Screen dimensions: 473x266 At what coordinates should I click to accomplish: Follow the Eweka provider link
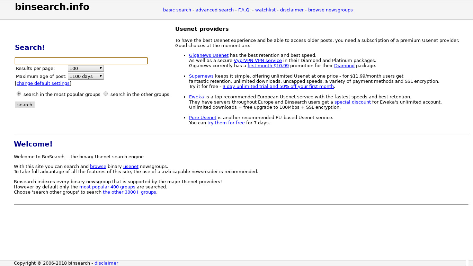(x=196, y=97)
